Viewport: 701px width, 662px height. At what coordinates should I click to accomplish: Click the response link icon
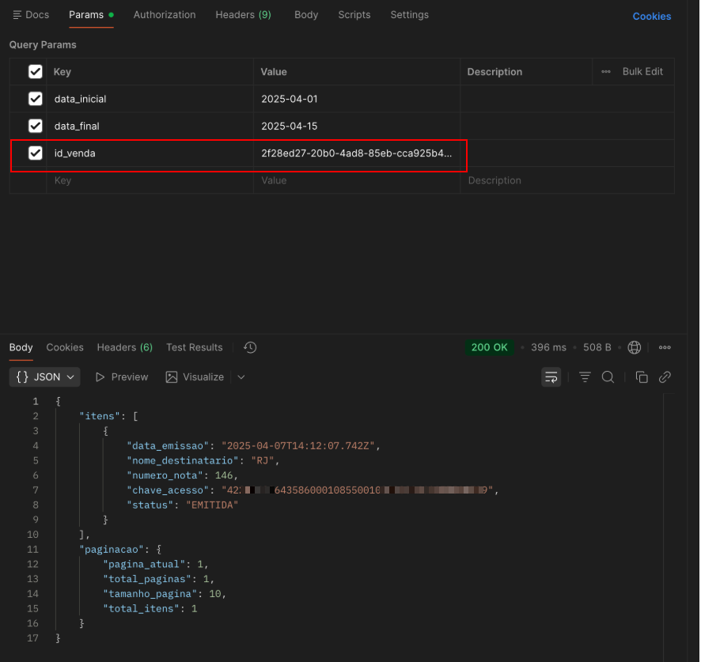665,377
